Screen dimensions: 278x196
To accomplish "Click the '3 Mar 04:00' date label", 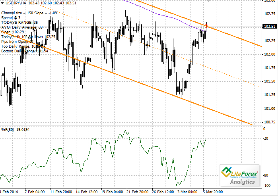I will 187,192.
